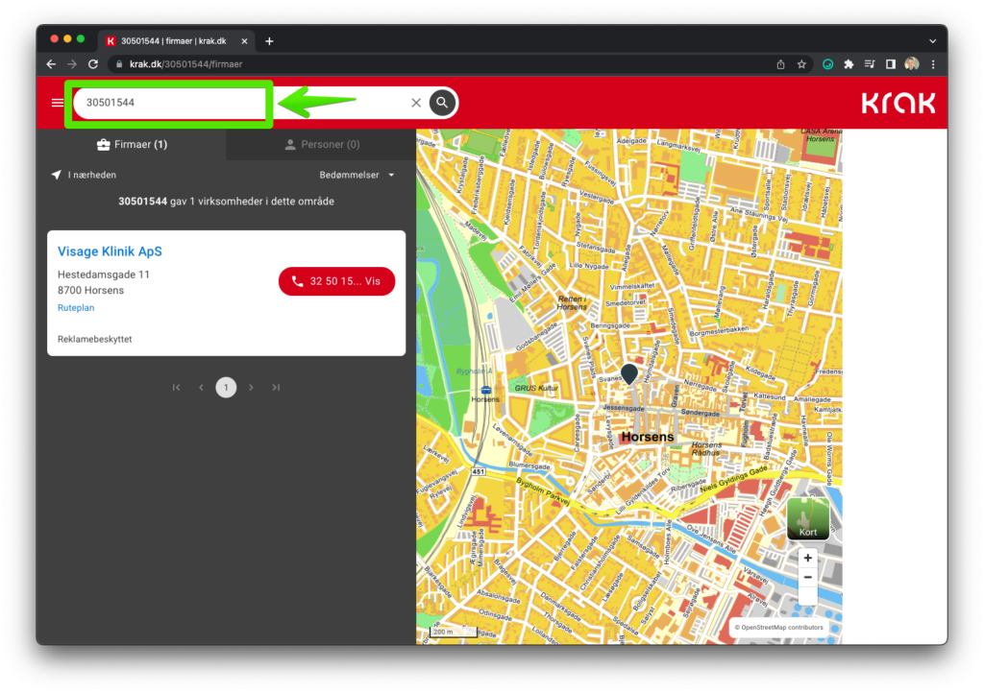Viewport: 984px width, 693px height.
Task: Click the Horsens train station icon on map
Action: pyautogui.click(x=485, y=390)
